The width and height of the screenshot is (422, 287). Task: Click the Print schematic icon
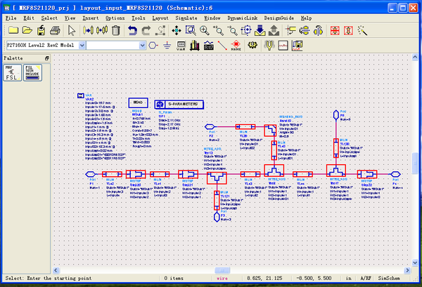tap(57, 30)
